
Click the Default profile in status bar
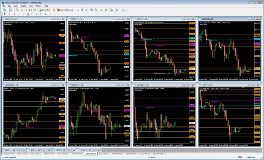coord(152,157)
